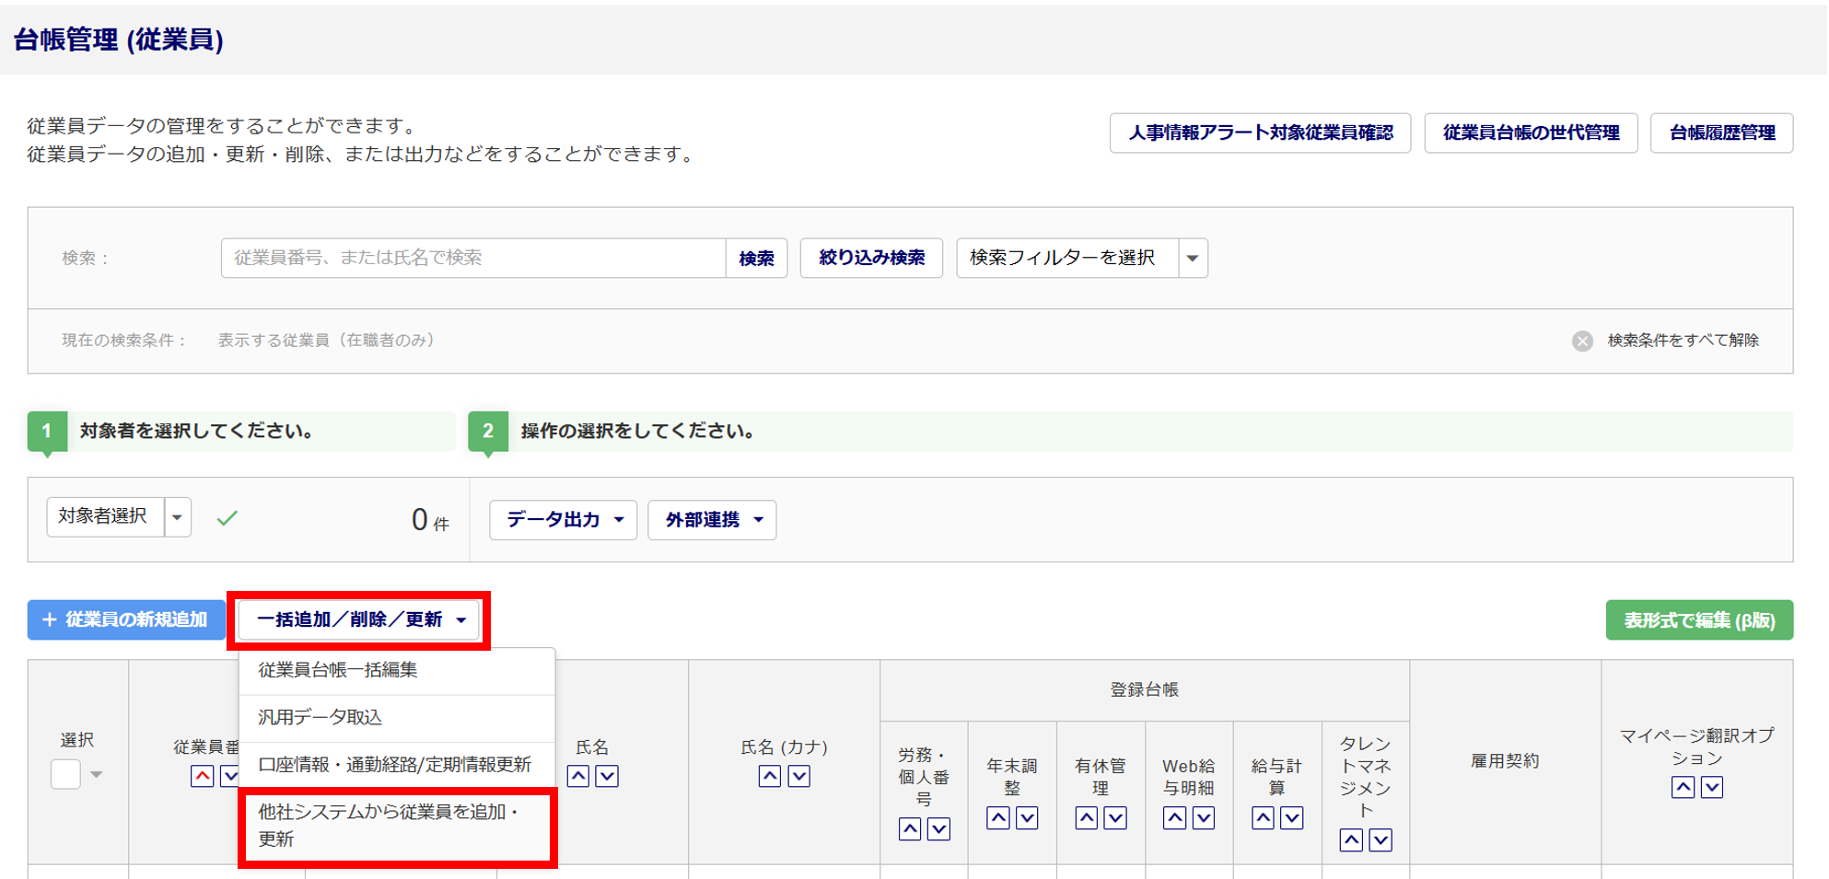Sort 年末調整 column descending
The height and width of the screenshot is (879, 1829).
1027,817
